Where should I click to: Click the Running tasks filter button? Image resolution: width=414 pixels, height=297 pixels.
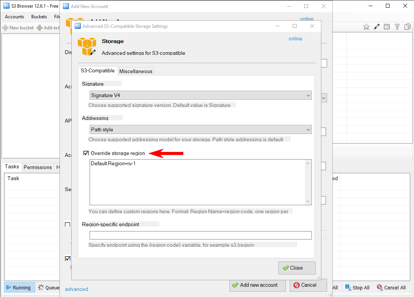tap(19, 287)
